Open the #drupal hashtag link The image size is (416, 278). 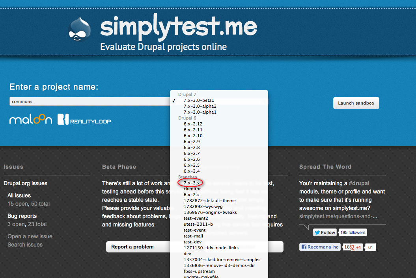[x=359, y=183]
